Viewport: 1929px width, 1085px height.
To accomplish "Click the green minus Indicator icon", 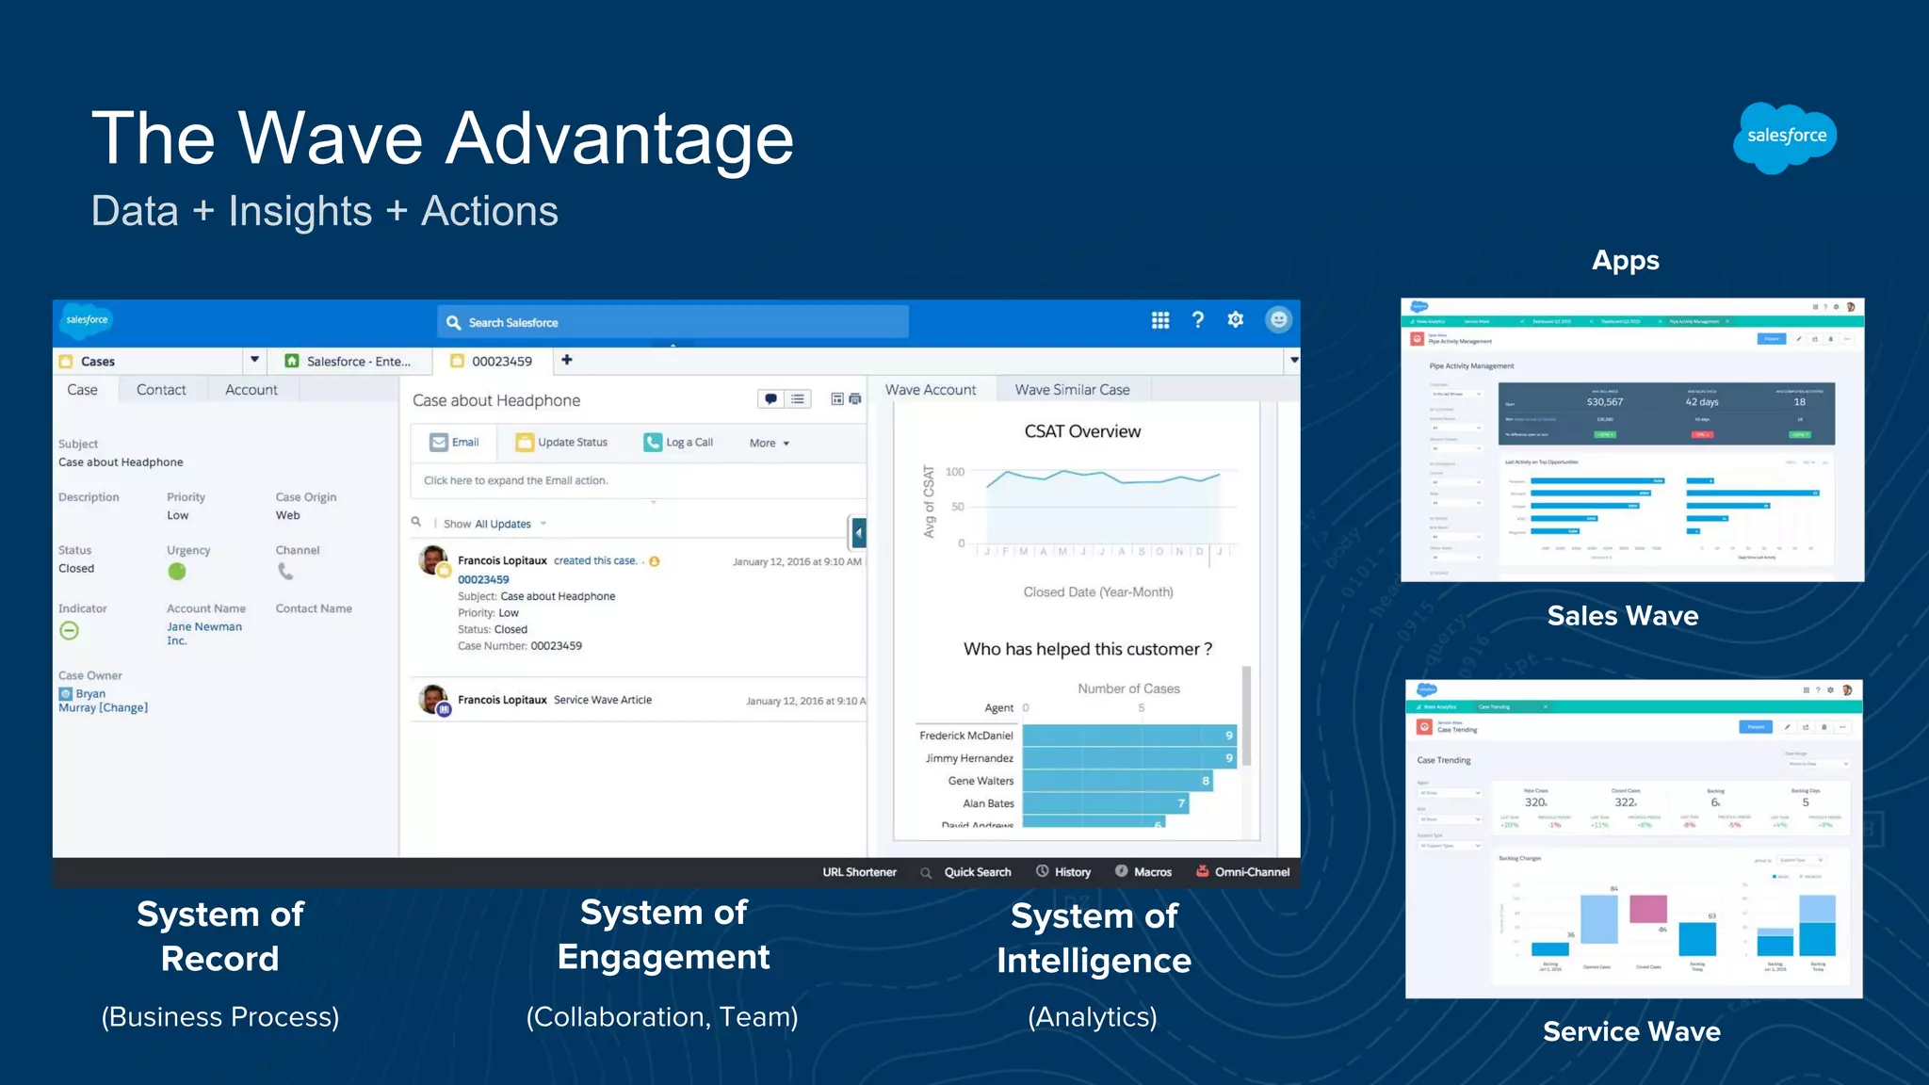I will click(x=69, y=630).
